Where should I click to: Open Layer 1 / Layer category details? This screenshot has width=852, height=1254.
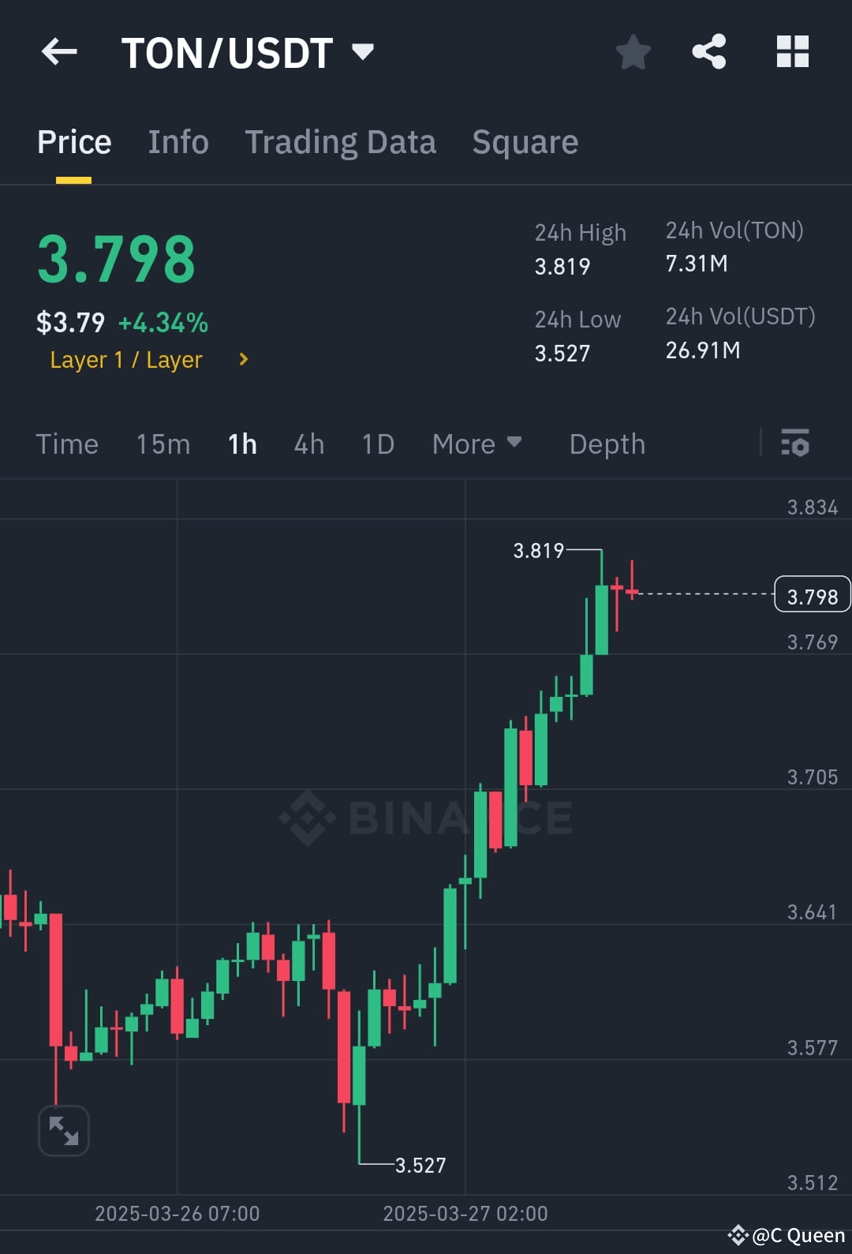[126, 360]
